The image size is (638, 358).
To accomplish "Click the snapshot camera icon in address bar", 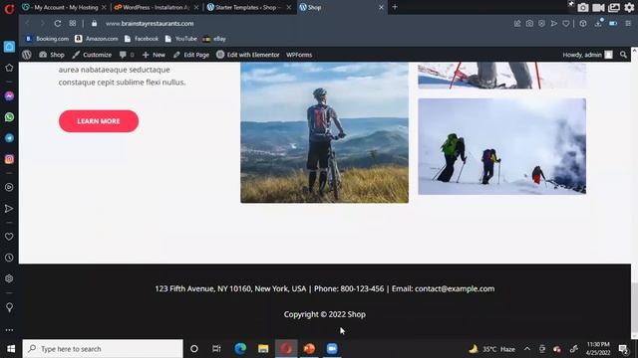I will point(529,24).
